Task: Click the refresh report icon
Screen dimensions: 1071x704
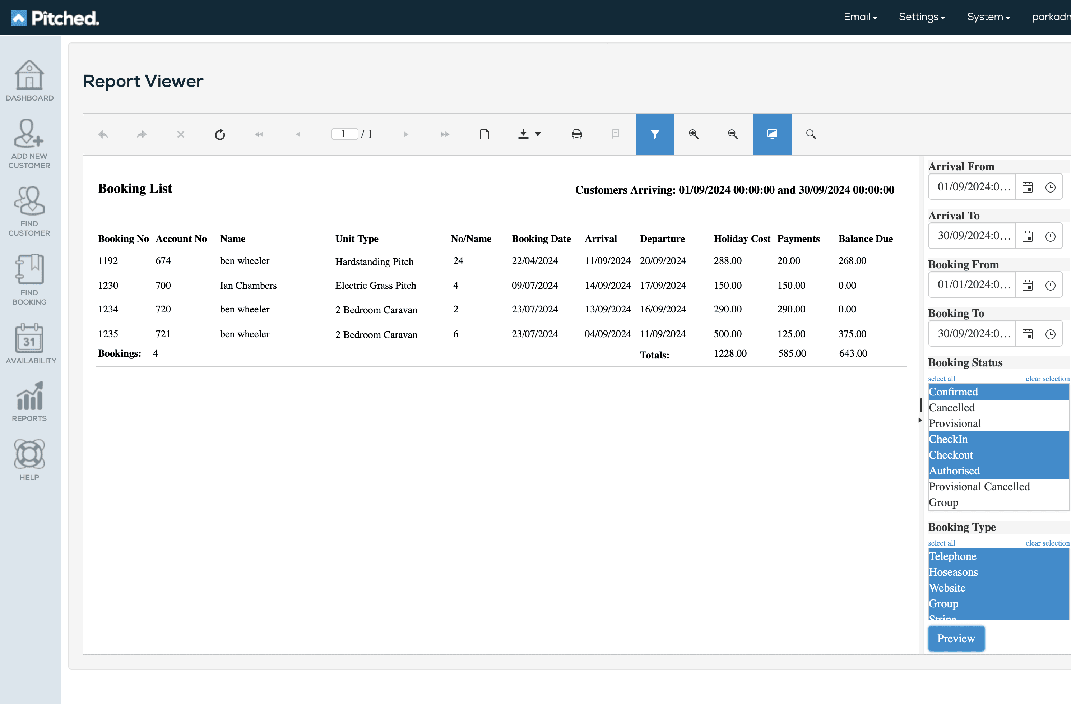Action: click(x=219, y=134)
